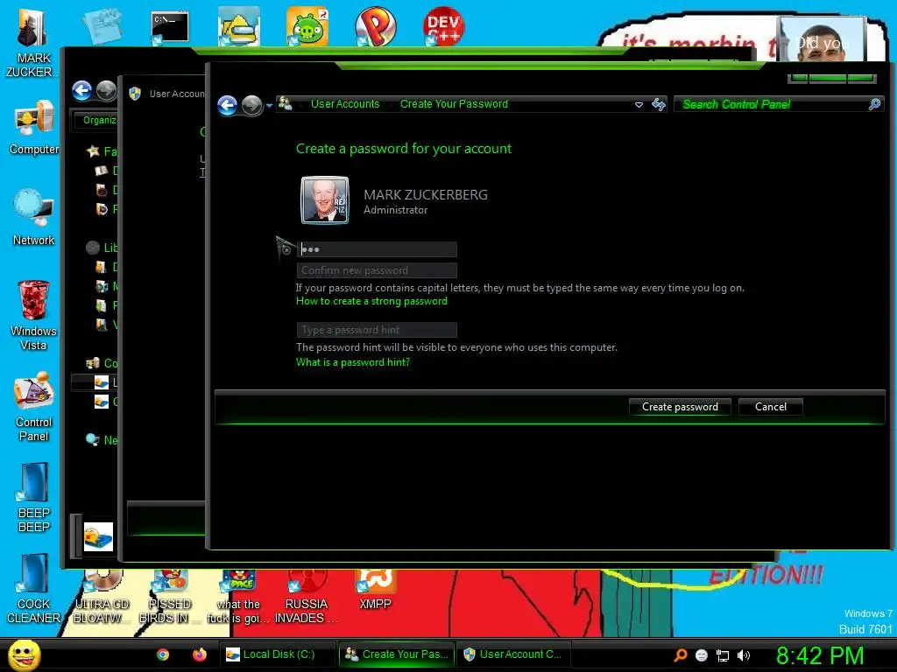The image size is (897, 672).
Task: Click the 8:42 PM clock
Action: point(819,655)
